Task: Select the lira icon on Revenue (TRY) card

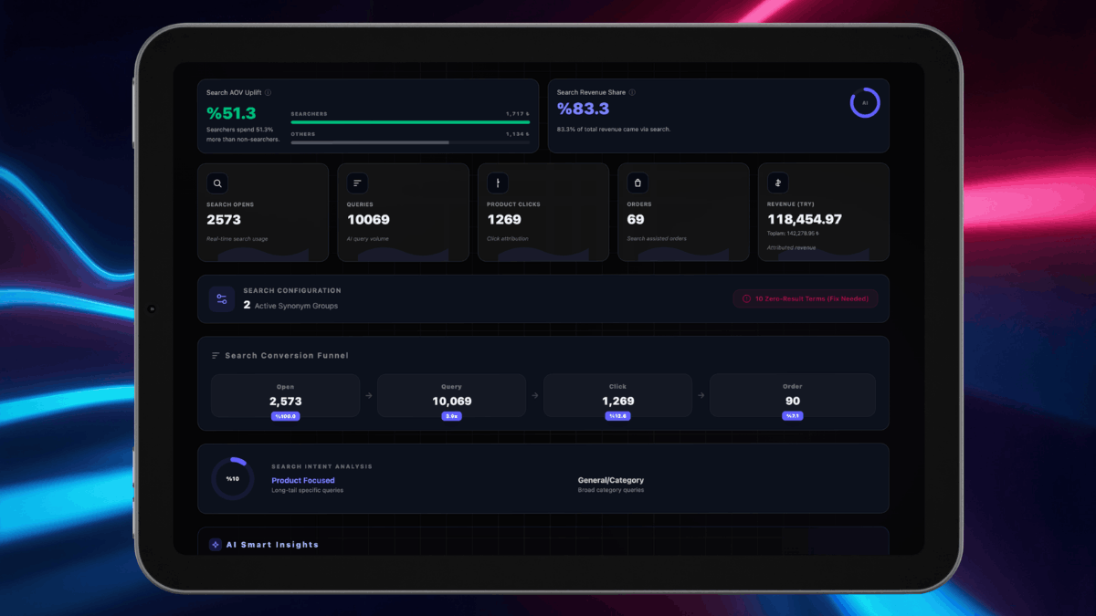Action: 777,182
